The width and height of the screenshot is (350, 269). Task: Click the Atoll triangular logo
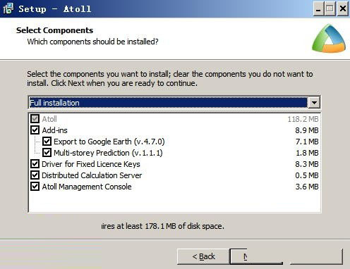coord(329,38)
